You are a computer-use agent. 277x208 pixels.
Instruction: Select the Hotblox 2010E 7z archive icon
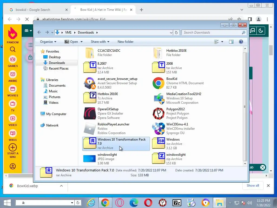[x=90, y=98]
